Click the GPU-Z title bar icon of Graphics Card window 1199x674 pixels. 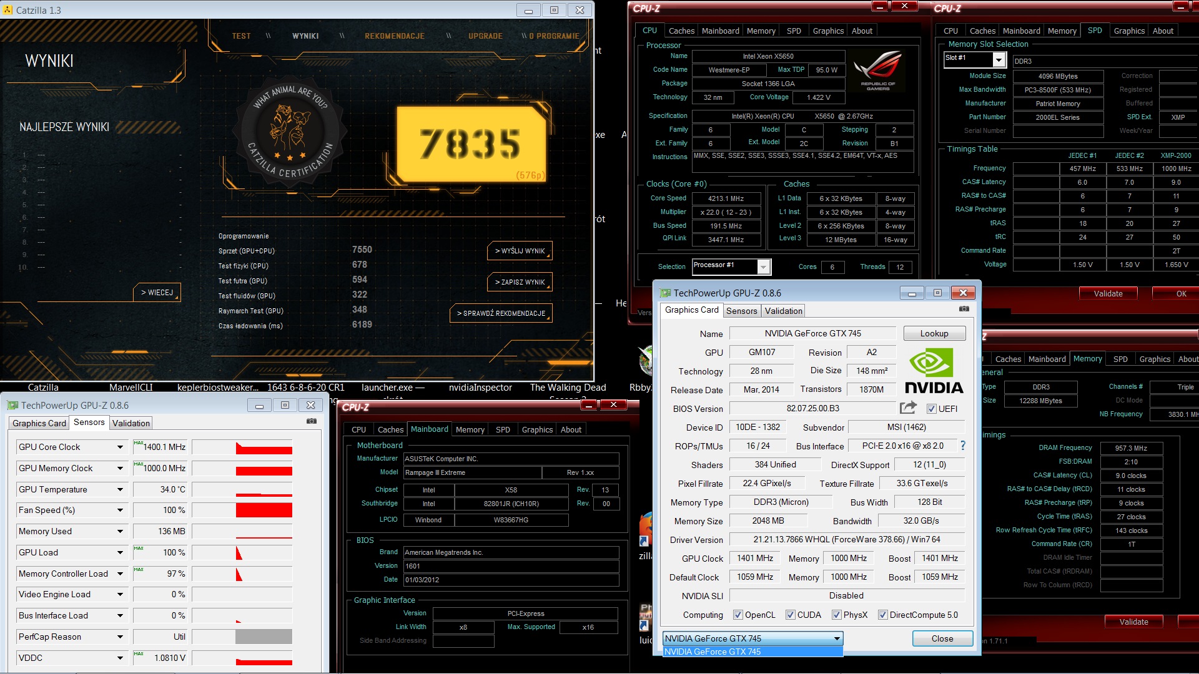pyautogui.click(x=666, y=293)
